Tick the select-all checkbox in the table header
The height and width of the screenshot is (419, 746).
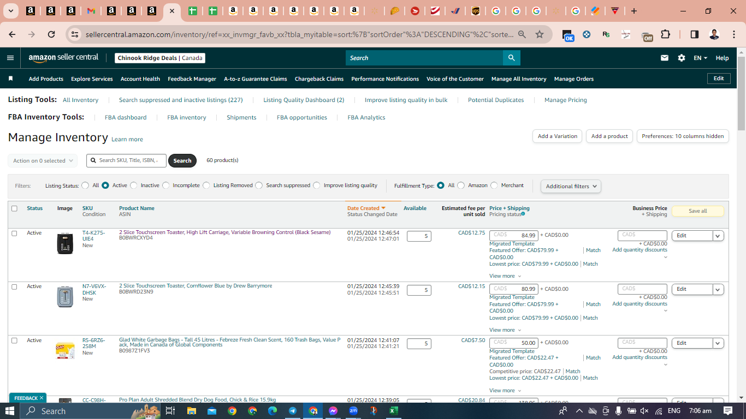(x=14, y=208)
